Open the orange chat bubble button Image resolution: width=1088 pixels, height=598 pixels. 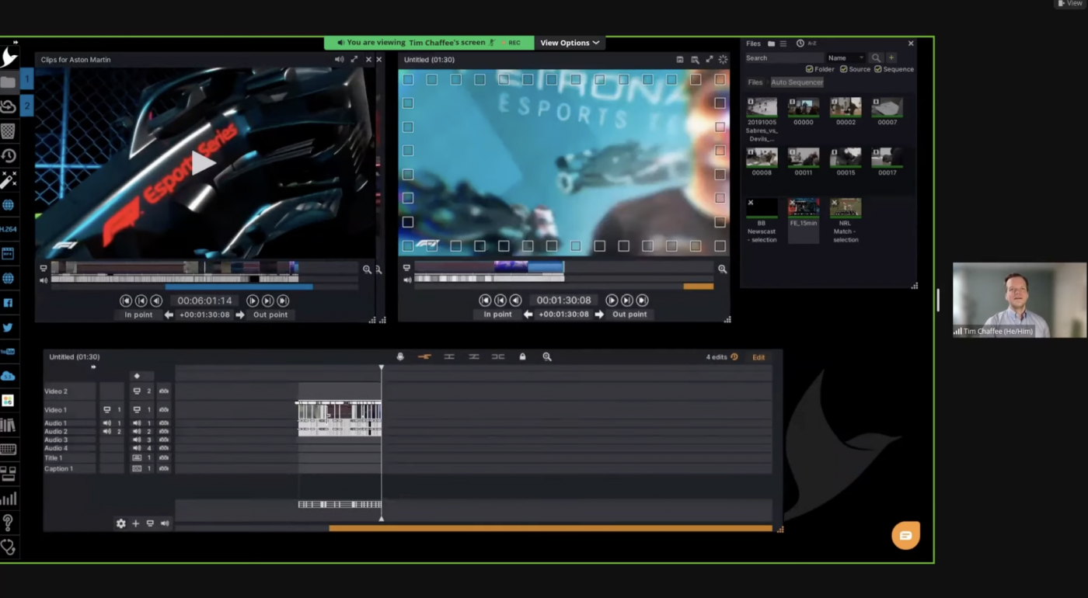905,535
